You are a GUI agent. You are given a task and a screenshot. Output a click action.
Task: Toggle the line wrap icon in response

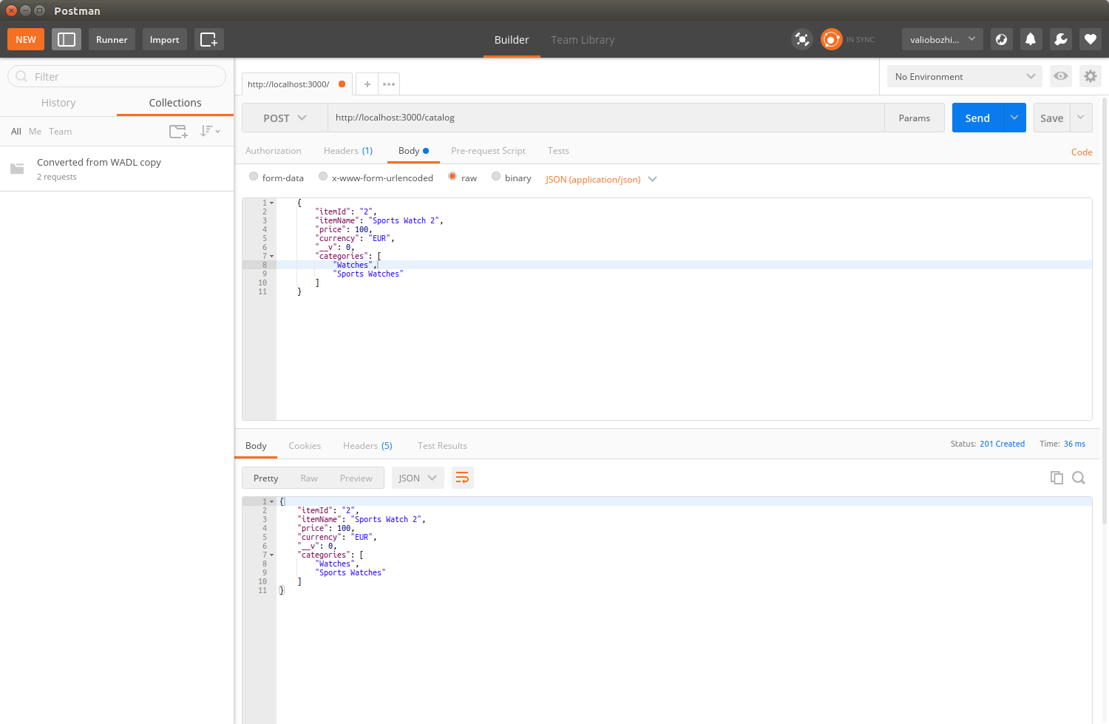(462, 478)
